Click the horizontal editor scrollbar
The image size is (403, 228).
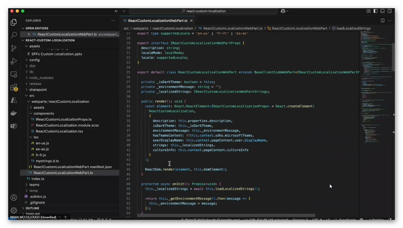click(226, 215)
